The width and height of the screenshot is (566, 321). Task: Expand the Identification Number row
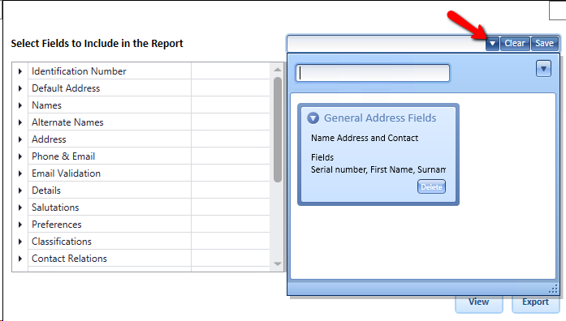click(x=20, y=71)
